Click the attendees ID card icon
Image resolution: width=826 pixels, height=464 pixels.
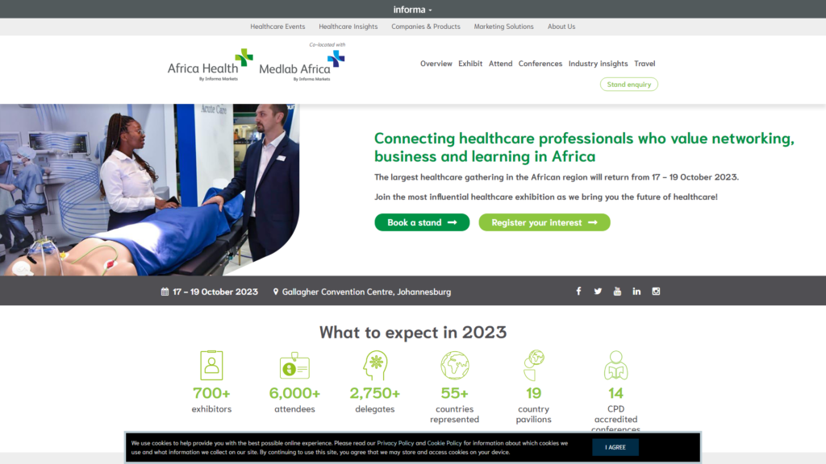[294, 365]
